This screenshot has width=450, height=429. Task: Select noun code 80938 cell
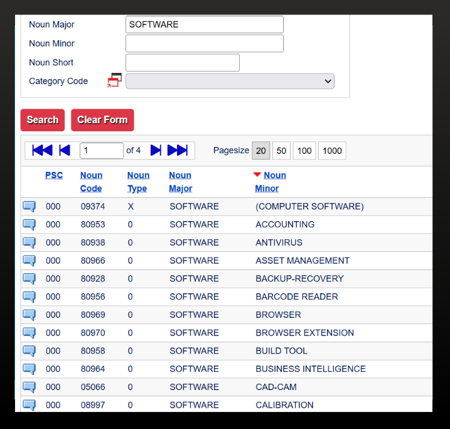coord(93,242)
